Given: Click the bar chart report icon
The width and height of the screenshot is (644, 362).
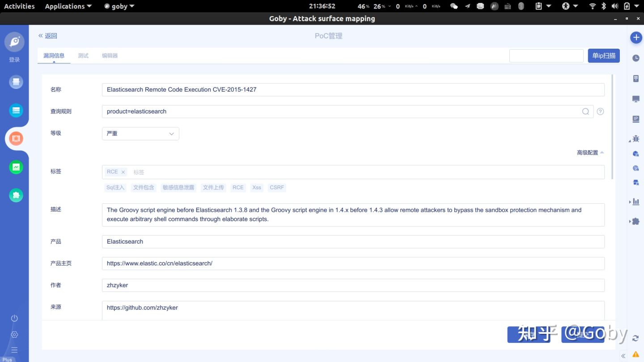Looking at the screenshot, I should (636, 202).
